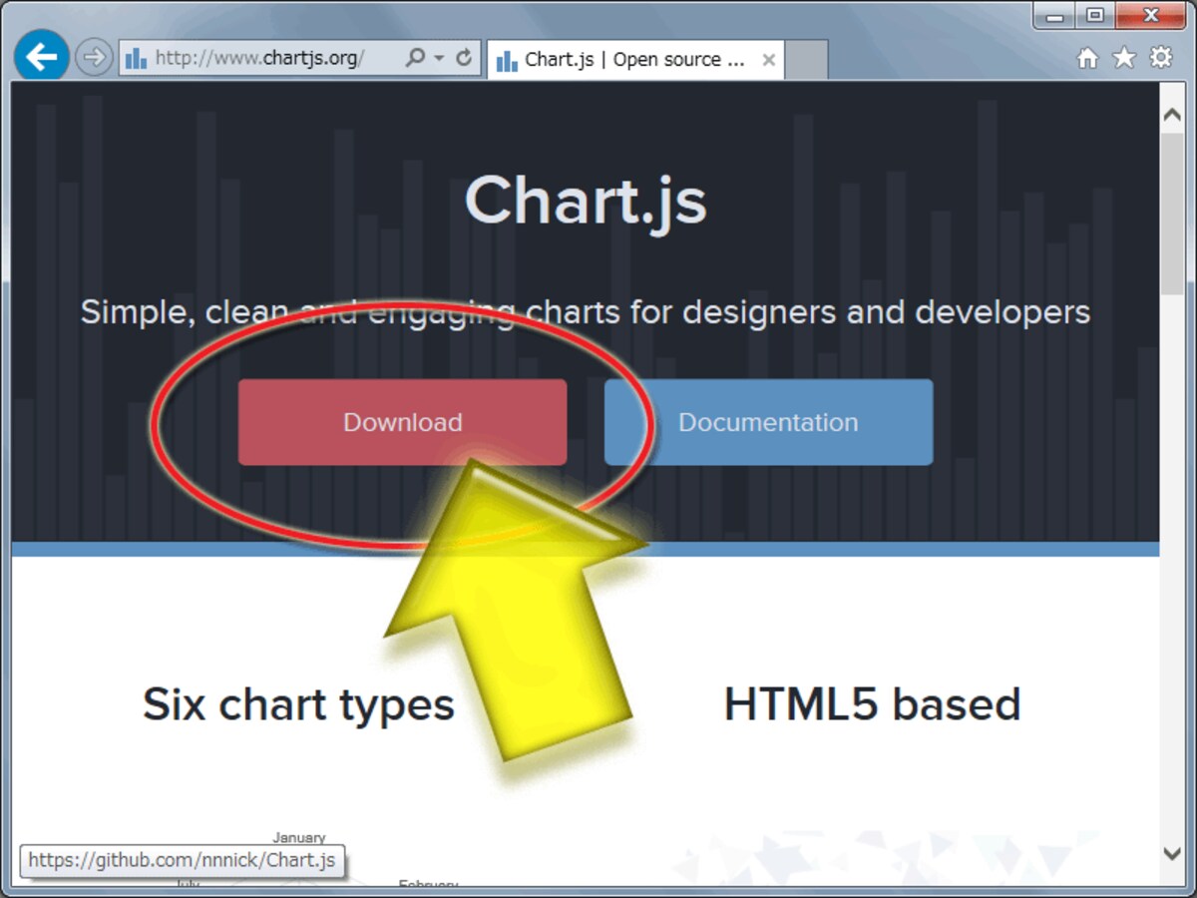This screenshot has width=1197, height=898.
Task: Click the HTML5 based heading
Action: (872, 703)
